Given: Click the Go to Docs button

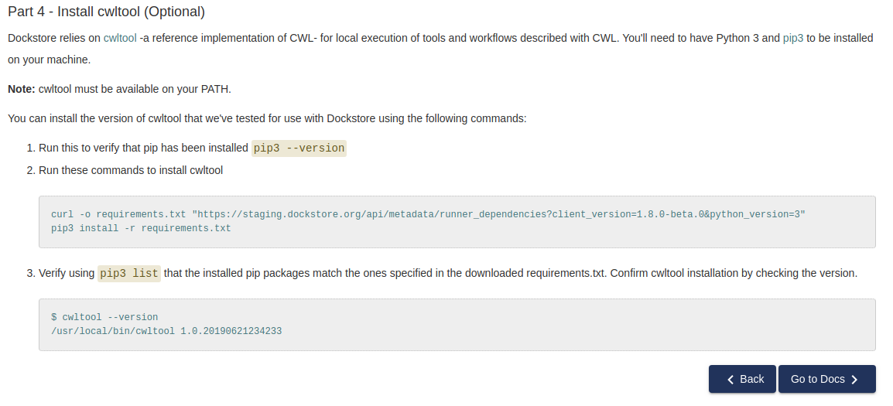Looking at the screenshot, I should click(x=827, y=379).
